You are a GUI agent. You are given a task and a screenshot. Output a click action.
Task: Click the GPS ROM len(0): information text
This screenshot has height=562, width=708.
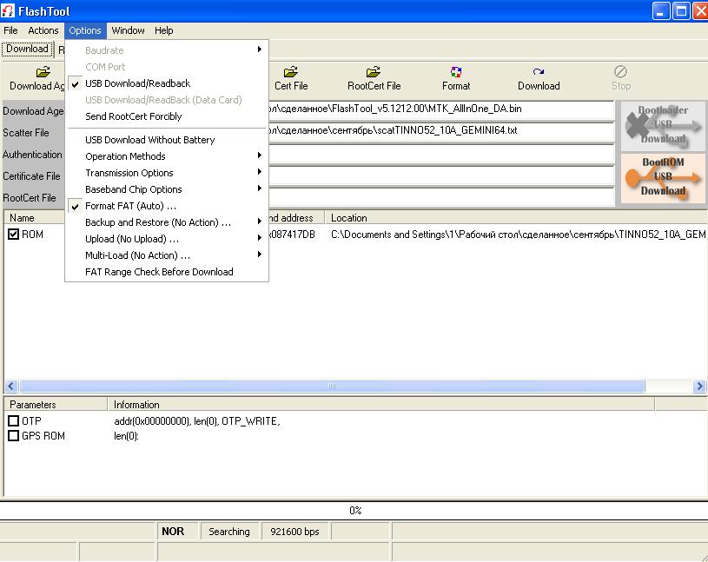126,436
